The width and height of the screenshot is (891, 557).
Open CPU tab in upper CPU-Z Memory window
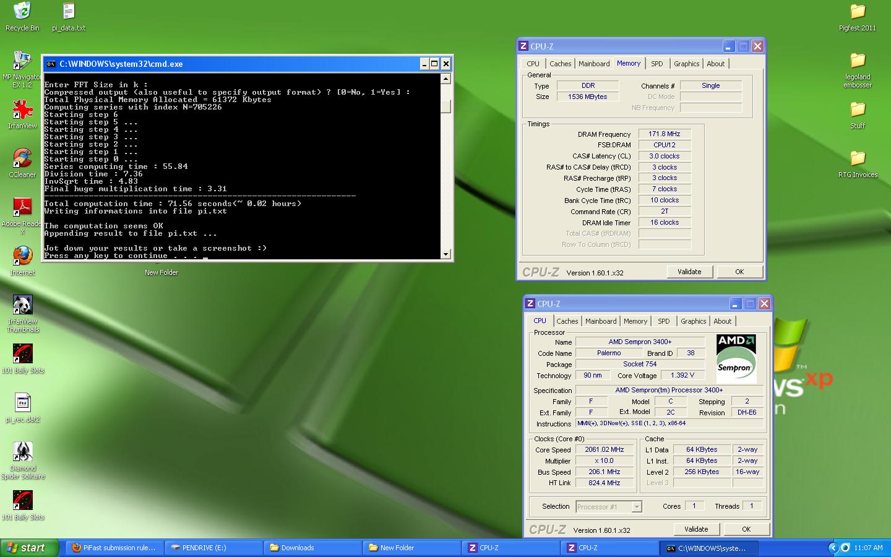[x=533, y=64]
